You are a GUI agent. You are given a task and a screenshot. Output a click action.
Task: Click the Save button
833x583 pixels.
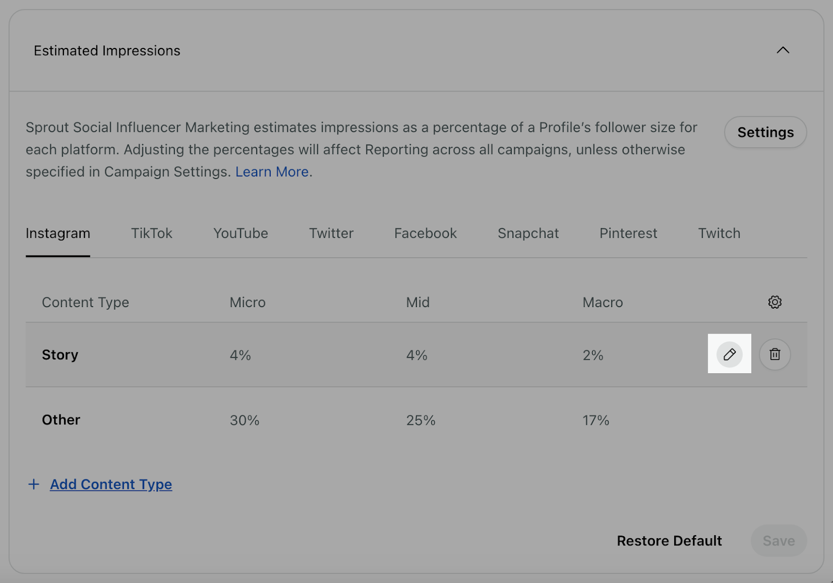tap(779, 541)
